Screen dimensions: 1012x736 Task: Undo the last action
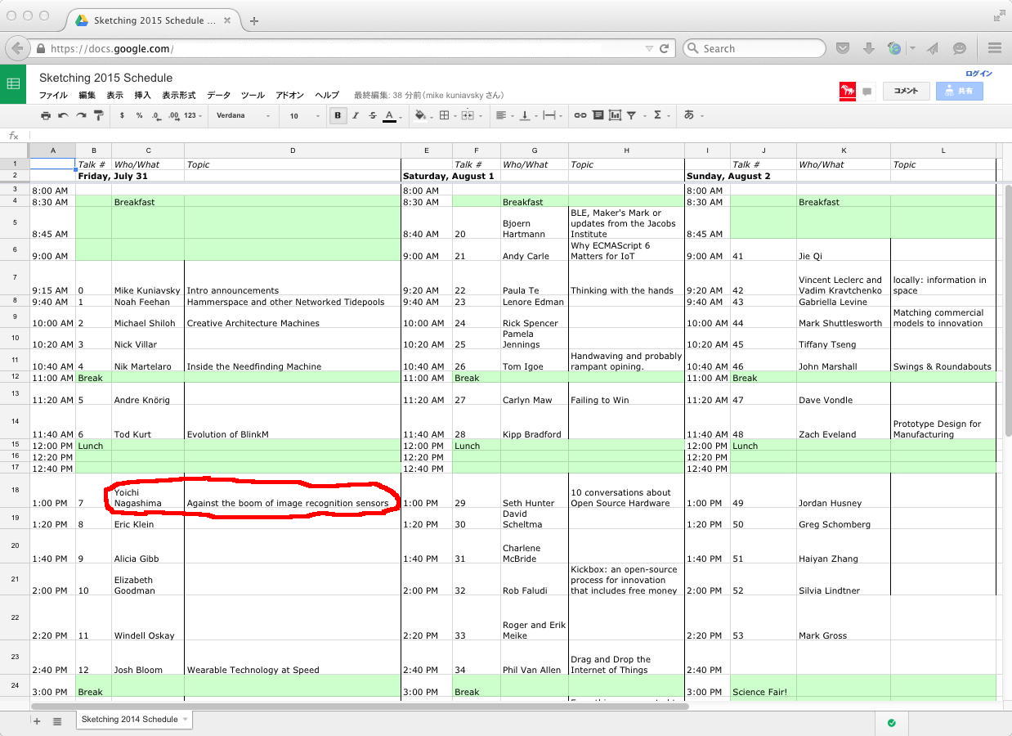tap(63, 116)
